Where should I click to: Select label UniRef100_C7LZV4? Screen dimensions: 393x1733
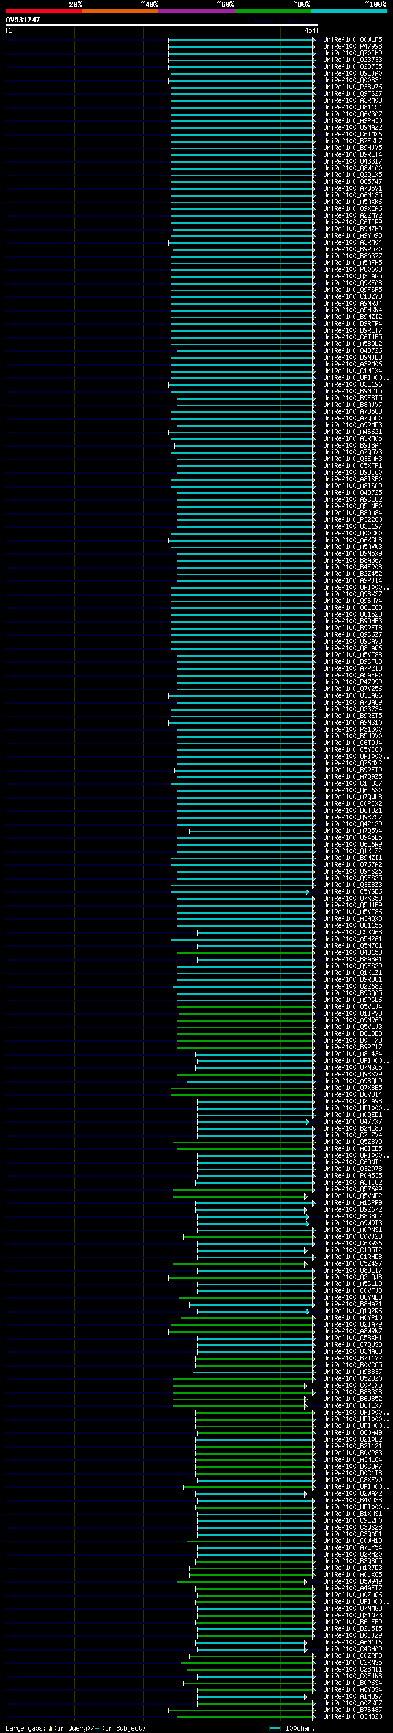352,1135
